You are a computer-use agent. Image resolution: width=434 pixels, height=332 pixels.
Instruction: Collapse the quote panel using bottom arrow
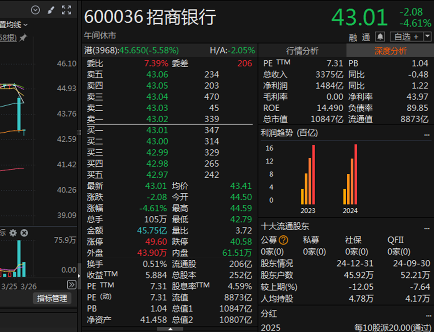point(170,329)
